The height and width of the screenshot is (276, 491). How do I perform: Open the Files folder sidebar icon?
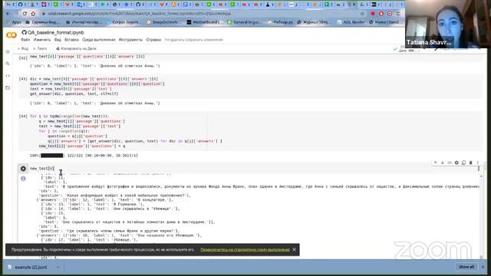(x=8, y=88)
